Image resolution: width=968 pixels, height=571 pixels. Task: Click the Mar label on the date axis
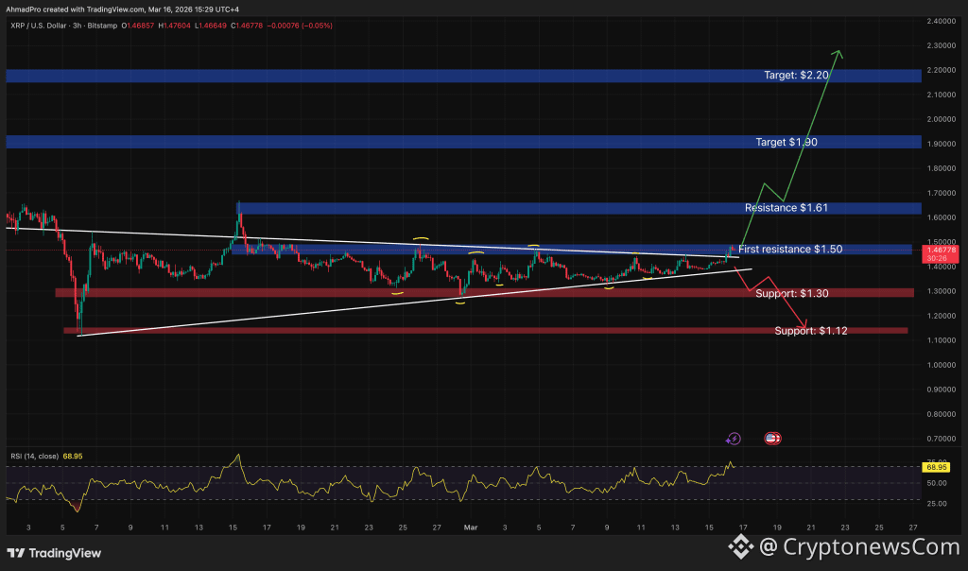pyautogui.click(x=471, y=528)
